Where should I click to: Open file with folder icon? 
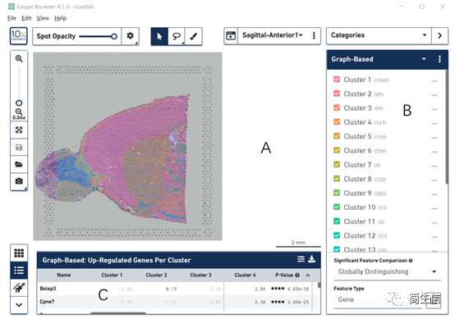[x=19, y=164]
